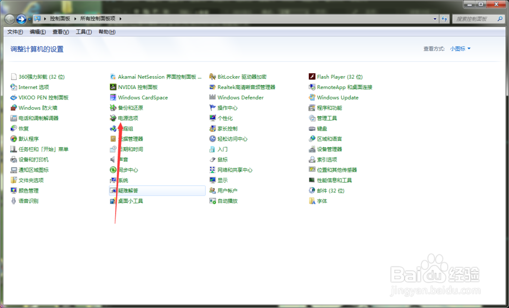This screenshot has width=509, height=308.
Task: Open the 程序和功能 link
Action: (329, 108)
